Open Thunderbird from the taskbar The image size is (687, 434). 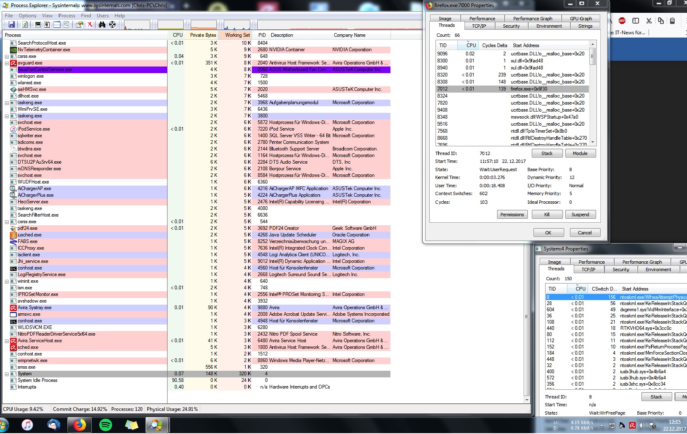(x=53, y=425)
